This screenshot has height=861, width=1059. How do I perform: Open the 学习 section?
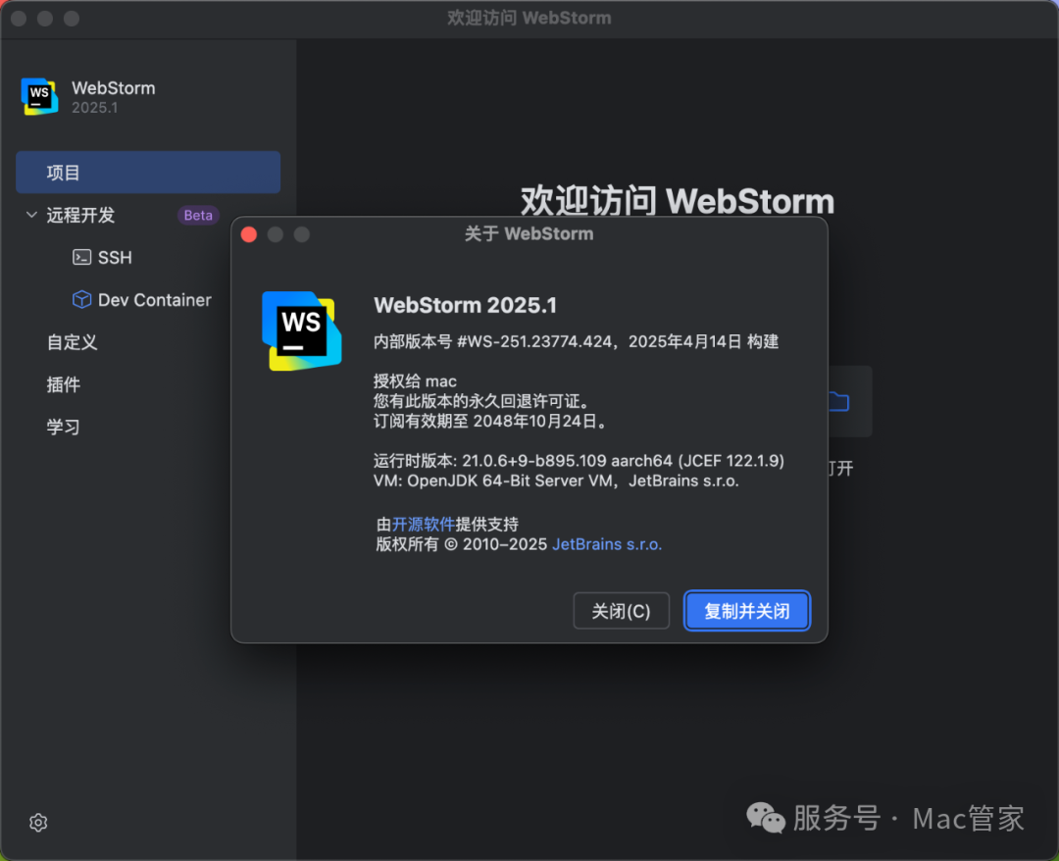63,427
